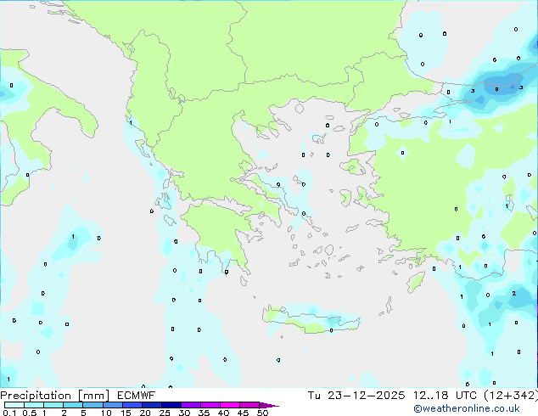Click the 40–45 mm magenta legend swatch

[x=230, y=405]
